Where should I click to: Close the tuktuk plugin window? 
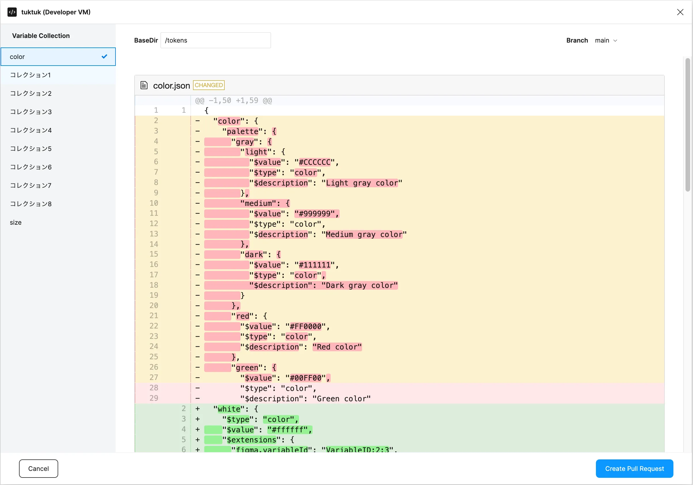coord(680,12)
